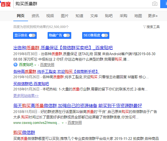This screenshot has width=167, height=141.
Task: Click snippet text dated 2018年11月8日
Action: 85,114
